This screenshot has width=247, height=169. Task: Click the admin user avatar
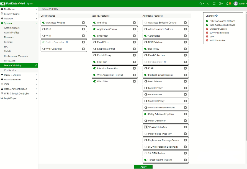[235, 4]
